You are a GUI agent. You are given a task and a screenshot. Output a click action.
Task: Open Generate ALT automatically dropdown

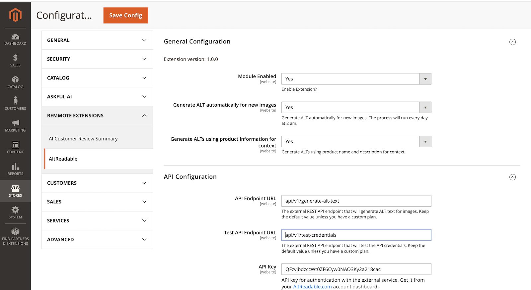coord(356,107)
